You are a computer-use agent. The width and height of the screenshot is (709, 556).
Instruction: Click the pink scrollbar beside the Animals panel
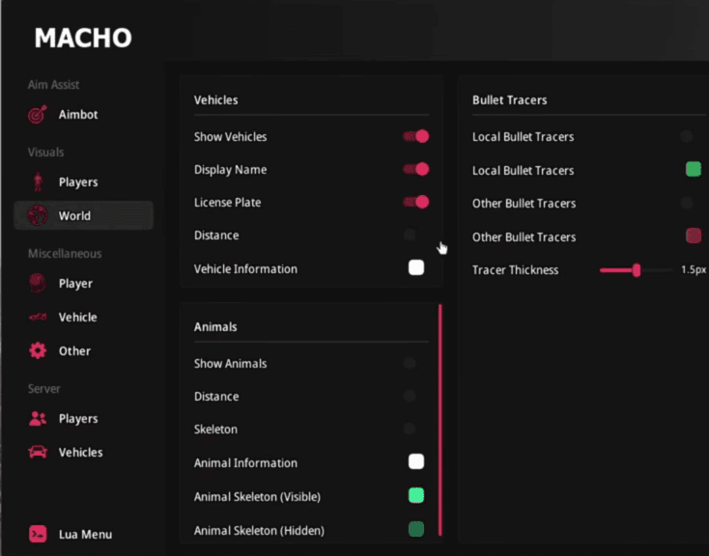(x=440, y=420)
